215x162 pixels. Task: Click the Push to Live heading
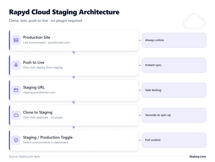[x=34, y=62]
